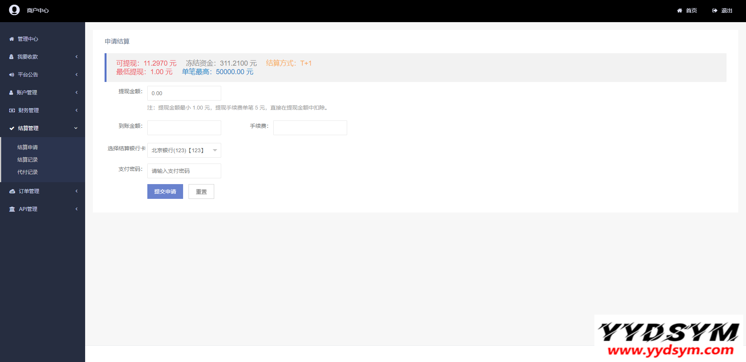Click the cloud icon for 订单管理
Screen dimensions: 746x362
[x=12, y=191]
